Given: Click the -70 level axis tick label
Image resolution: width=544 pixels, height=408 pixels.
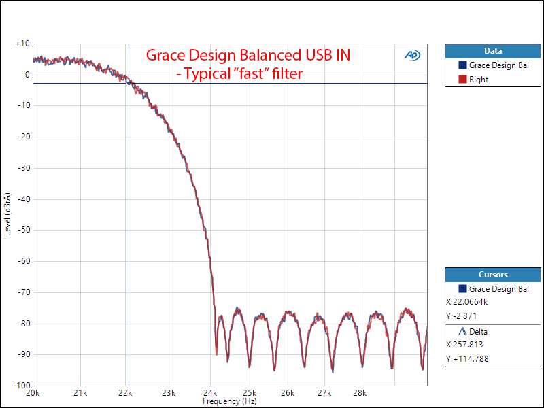Looking at the screenshot, I should [x=24, y=292].
